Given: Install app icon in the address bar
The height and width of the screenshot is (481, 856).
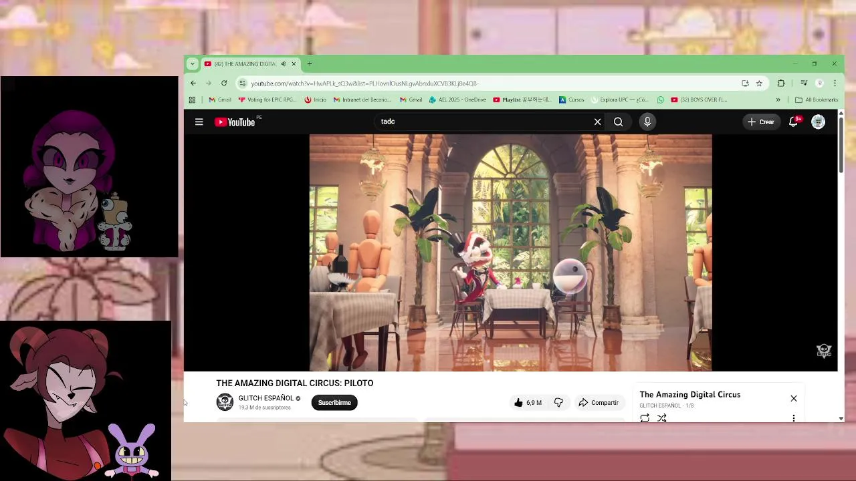Looking at the screenshot, I should coord(745,84).
